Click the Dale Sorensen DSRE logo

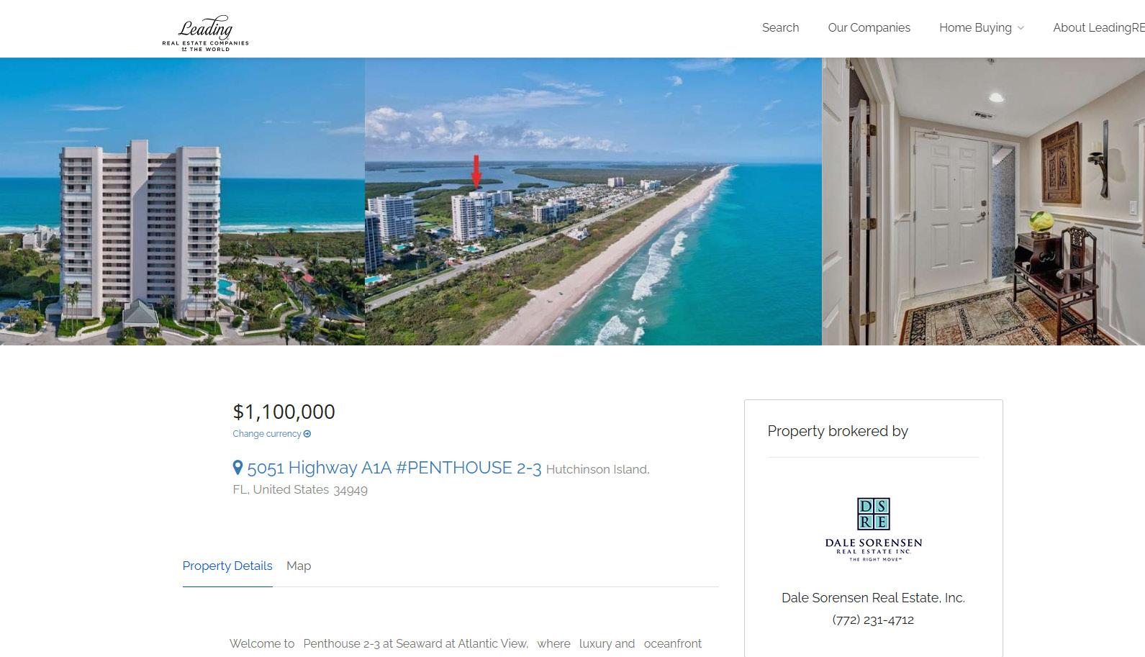(x=873, y=530)
